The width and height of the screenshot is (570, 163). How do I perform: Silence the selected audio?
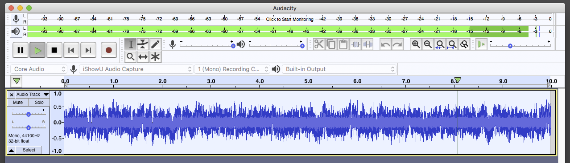click(x=368, y=44)
